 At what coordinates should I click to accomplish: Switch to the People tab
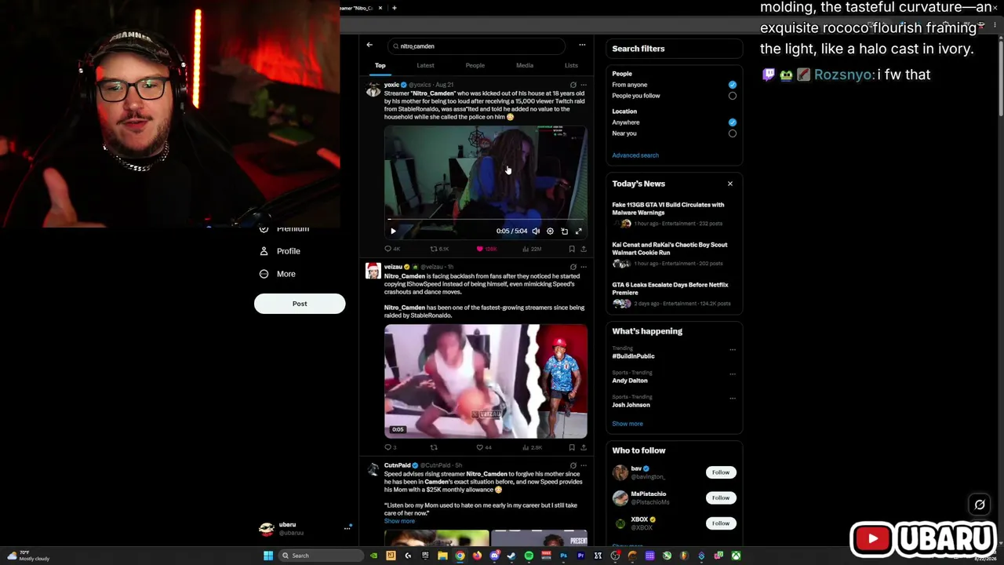[475, 65]
